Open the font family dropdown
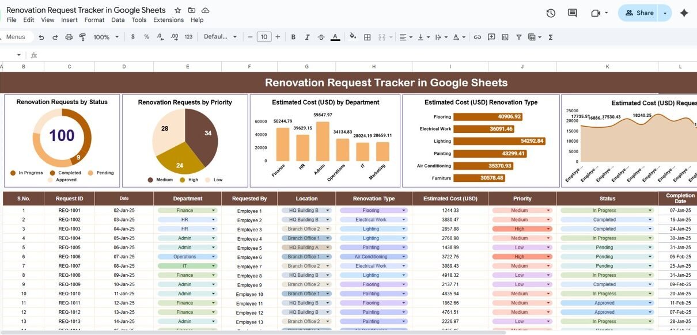Screen dimensions: 697x335 click(x=220, y=37)
